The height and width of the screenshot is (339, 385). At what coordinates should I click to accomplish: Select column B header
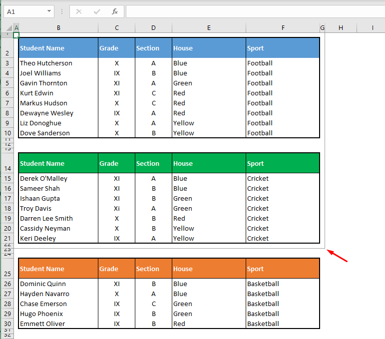pyautogui.click(x=58, y=28)
